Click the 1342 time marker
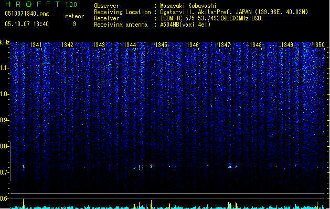Screen dimensions: 330x209 pos(67,45)
